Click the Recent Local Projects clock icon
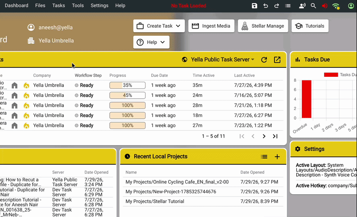 [128, 156]
